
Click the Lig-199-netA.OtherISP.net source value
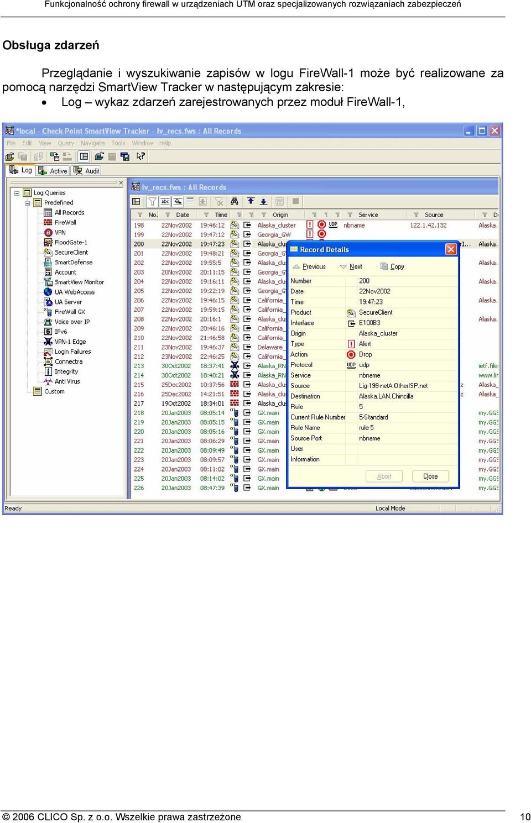click(393, 386)
